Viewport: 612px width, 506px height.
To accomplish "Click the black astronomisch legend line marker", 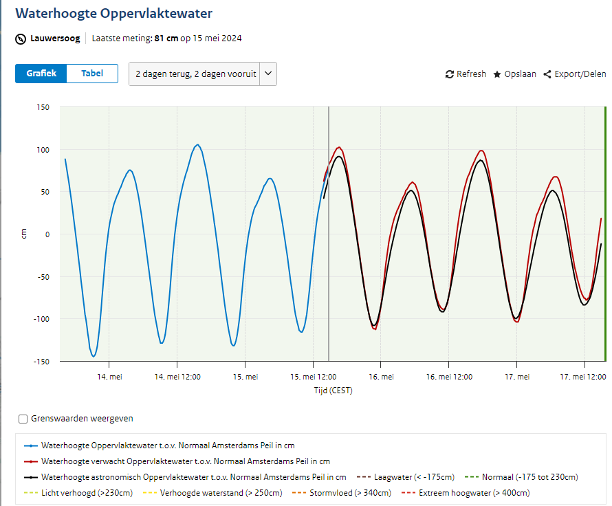I will [30, 477].
